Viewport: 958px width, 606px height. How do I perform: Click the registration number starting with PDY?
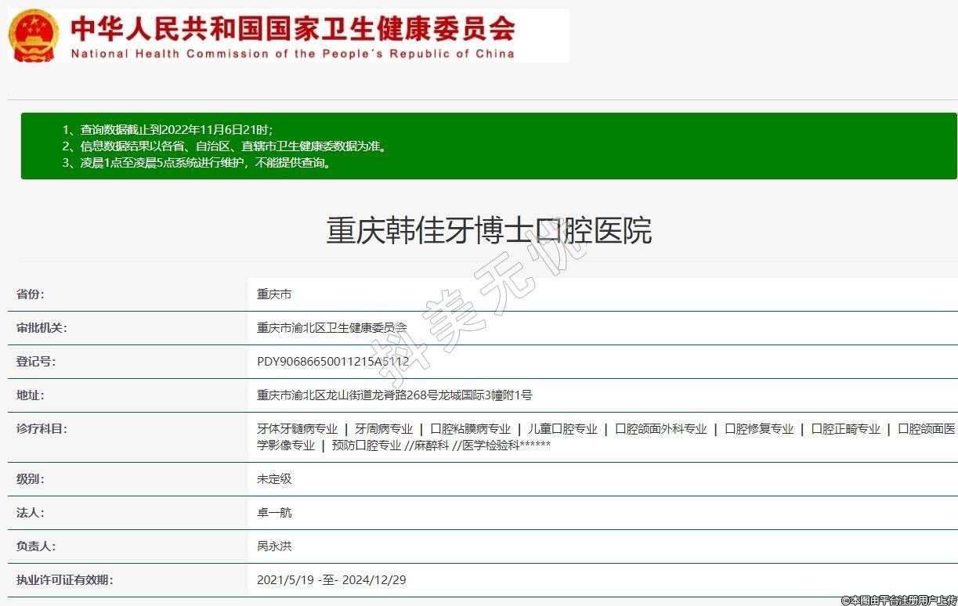click(333, 362)
